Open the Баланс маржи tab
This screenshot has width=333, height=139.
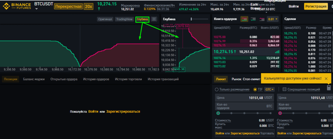click(x=34, y=79)
